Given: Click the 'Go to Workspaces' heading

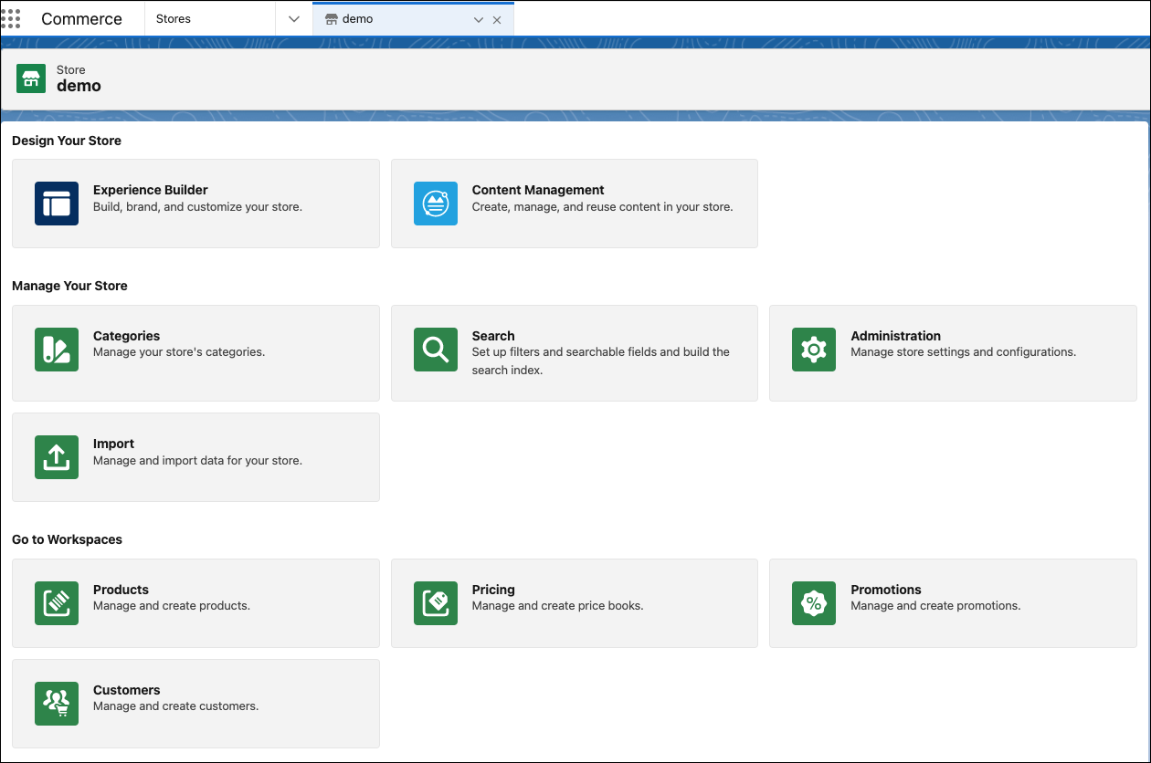Looking at the screenshot, I should point(67,539).
